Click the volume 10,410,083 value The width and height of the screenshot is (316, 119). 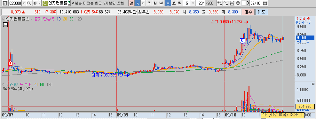pyautogui.click(x=69, y=12)
